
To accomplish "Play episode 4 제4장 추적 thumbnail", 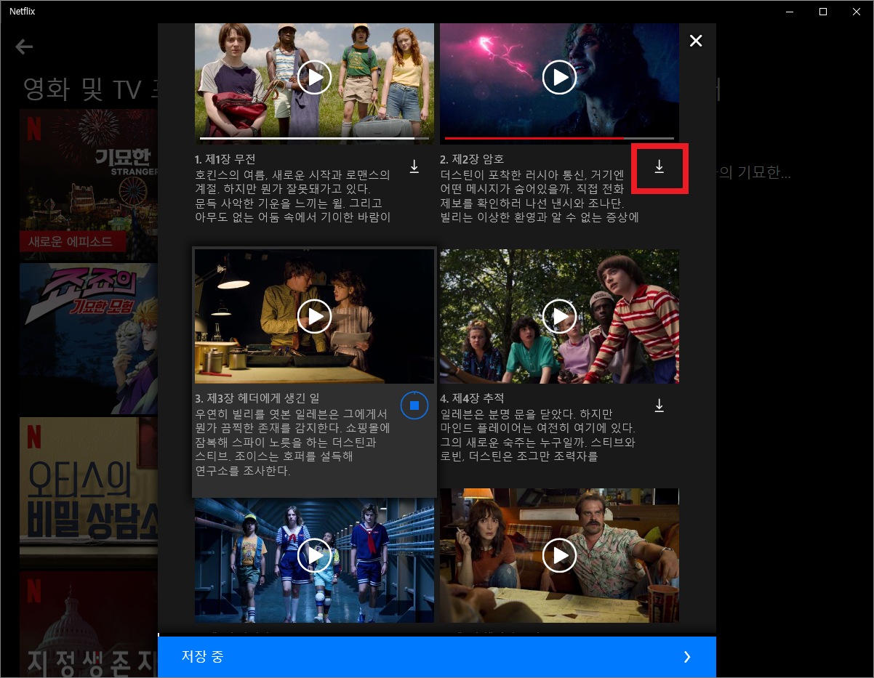I will (559, 316).
